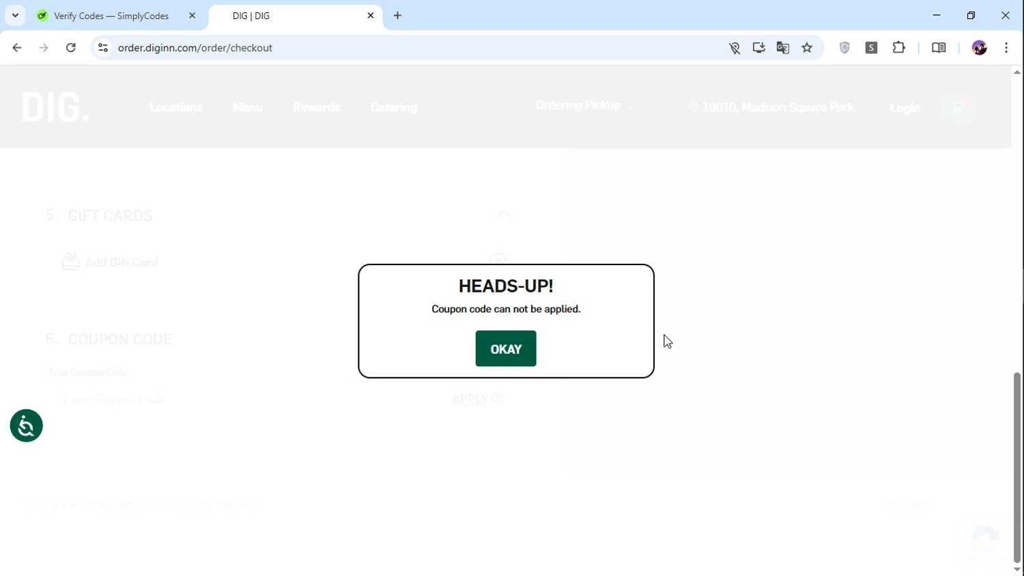Open the SimplyCodes extension icon
Viewport: 1024px width, 576px height.
[x=872, y=48]
